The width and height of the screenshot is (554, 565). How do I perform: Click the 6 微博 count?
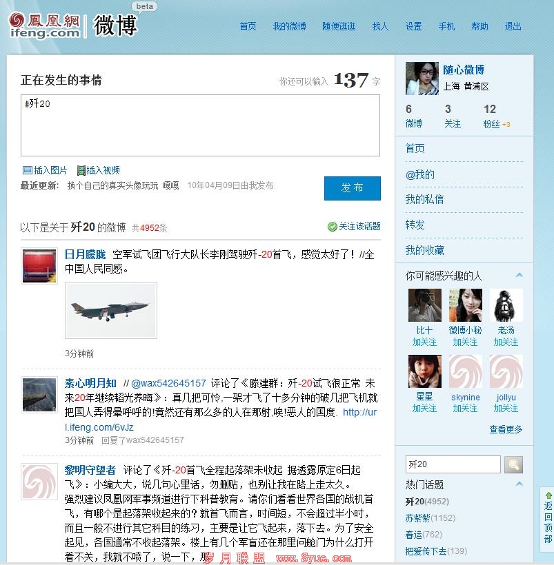tap(414, 116)
